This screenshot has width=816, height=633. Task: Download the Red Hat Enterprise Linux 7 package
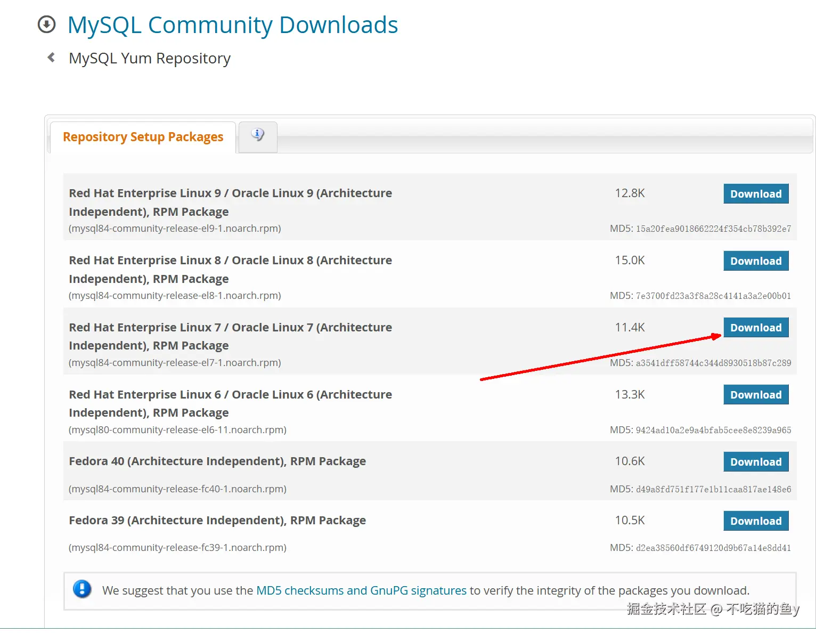click(756, 328)
